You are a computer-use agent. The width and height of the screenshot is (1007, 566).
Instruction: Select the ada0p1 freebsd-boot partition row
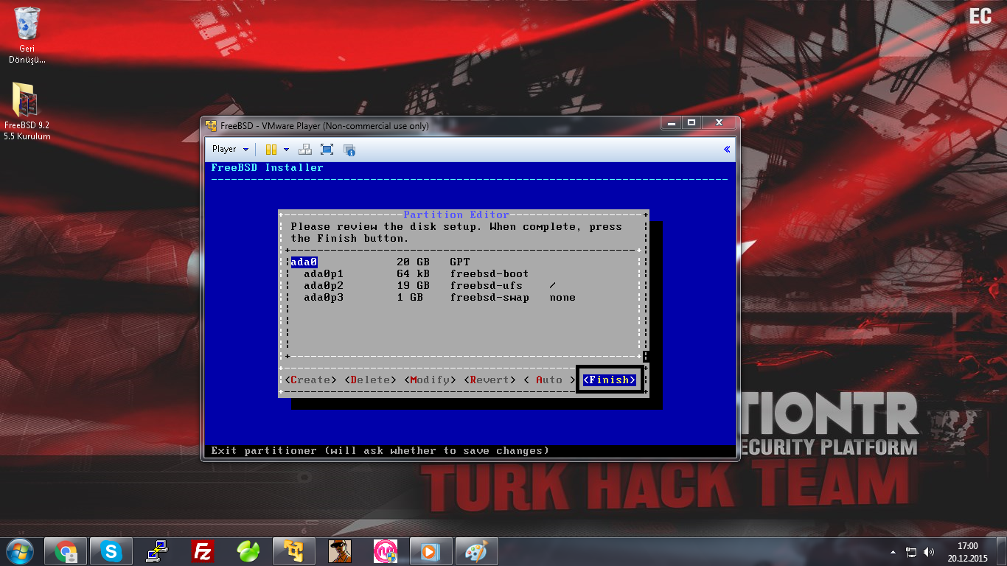(x=463, y=273)
